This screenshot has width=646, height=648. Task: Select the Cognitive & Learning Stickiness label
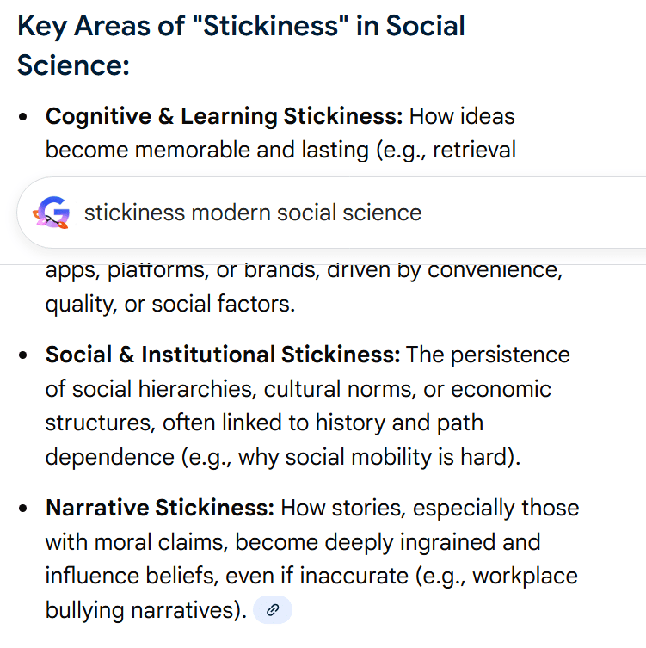point(224,116)
